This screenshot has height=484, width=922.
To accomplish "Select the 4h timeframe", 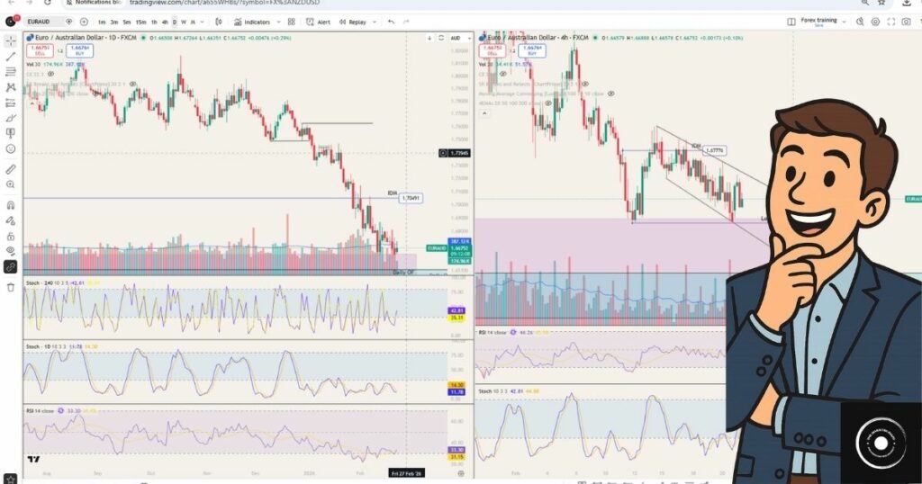I will click(164, 22).
